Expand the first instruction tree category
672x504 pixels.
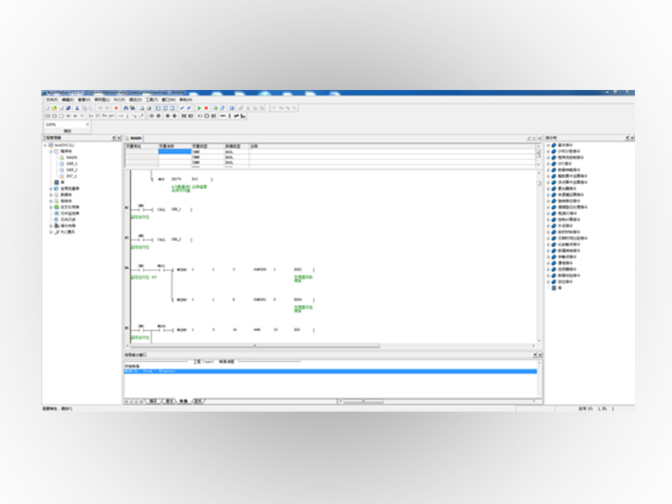548,144
